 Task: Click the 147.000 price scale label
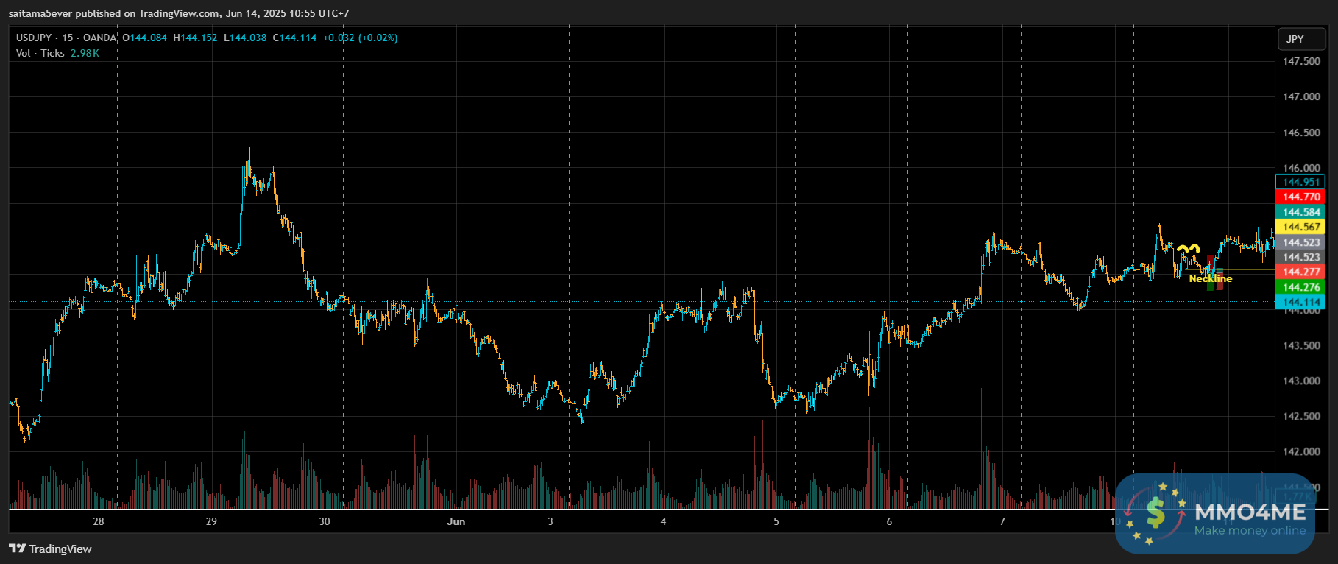point(1301,96)
